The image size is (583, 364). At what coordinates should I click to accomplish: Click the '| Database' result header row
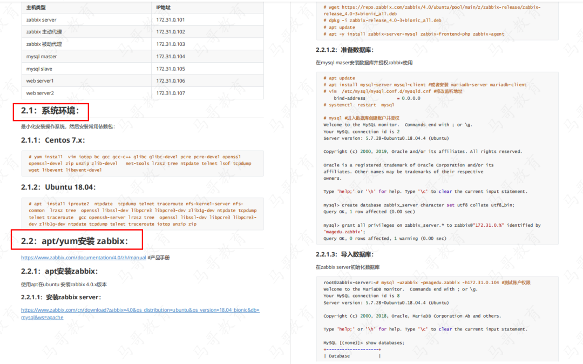pyautogui.click(x=352, y=356)
